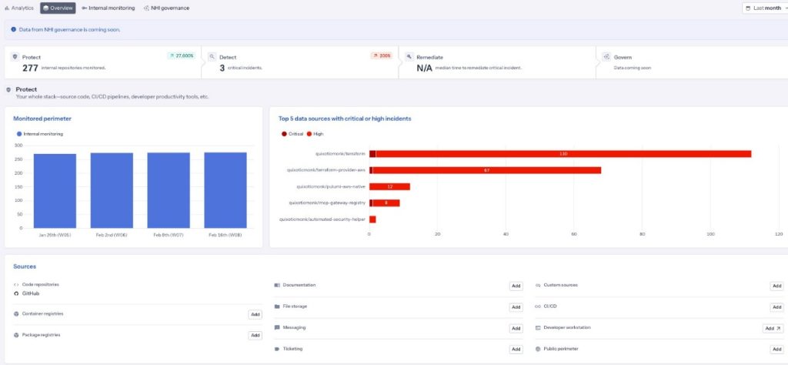Click the Monitored perimeter chart title
The height and width of the screenshot is (365, 788).
(x=42, y=119)
